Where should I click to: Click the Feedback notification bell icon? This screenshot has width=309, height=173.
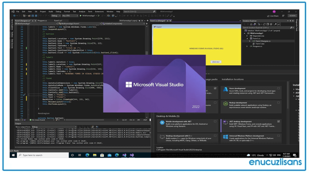[x=283, y=16]
